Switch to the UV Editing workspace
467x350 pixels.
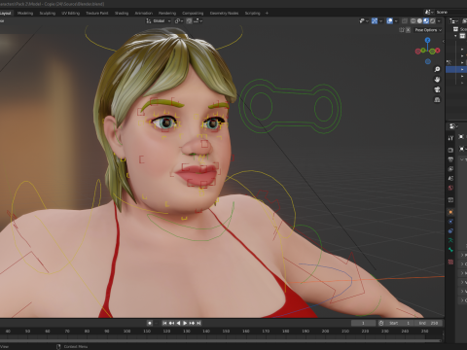click(x=71, y=14)
